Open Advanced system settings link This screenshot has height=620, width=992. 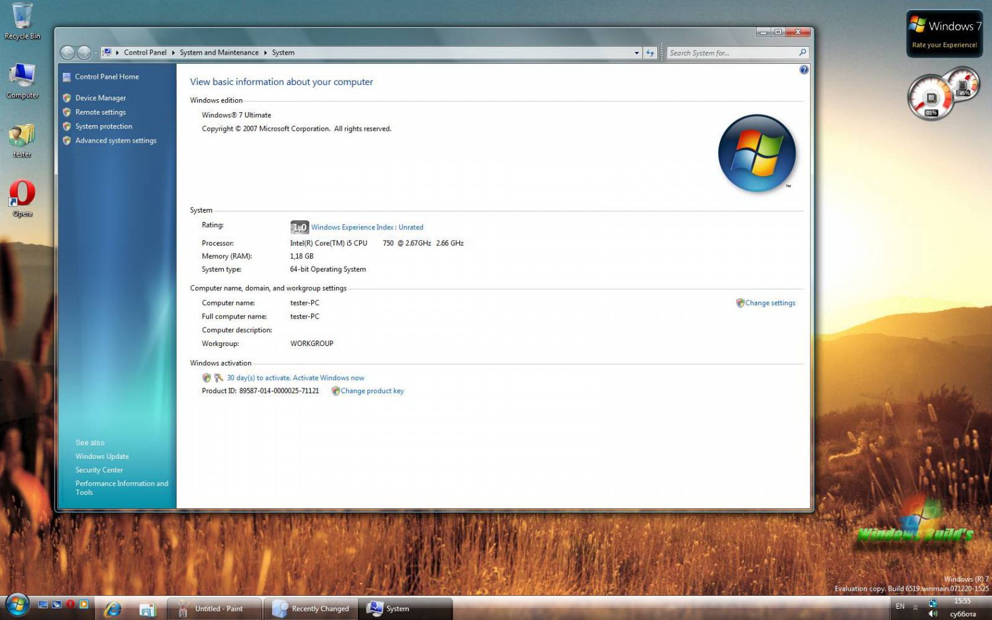[x=116, y=141]
